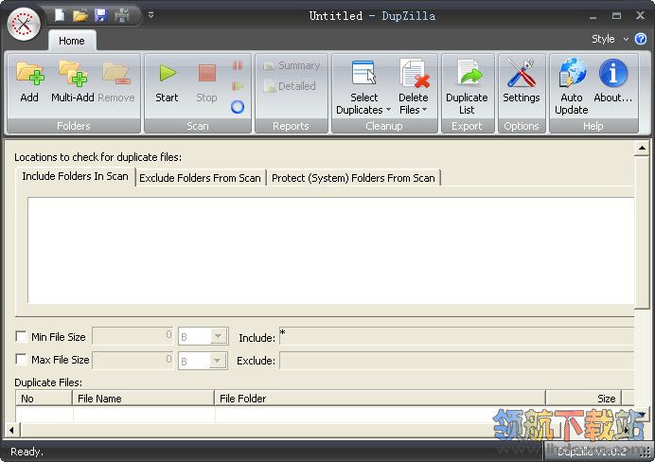Sort by Size column header
This screenshot has height=462, width=655.
(x=584, y=399)
